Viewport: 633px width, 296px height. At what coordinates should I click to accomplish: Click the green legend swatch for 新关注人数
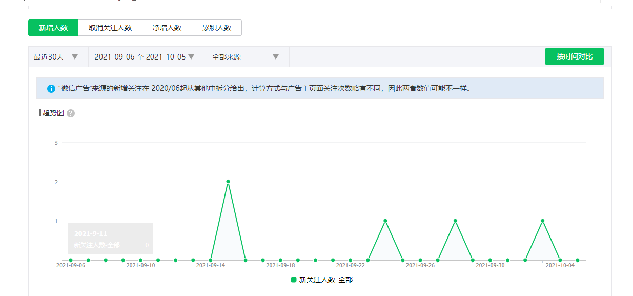point(294,280)
